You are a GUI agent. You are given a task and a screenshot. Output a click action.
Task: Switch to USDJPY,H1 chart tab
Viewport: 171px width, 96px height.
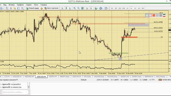tap(53, 77)
